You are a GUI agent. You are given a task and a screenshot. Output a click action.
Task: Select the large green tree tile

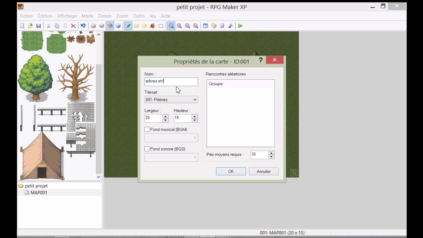(x=35, y=78)
